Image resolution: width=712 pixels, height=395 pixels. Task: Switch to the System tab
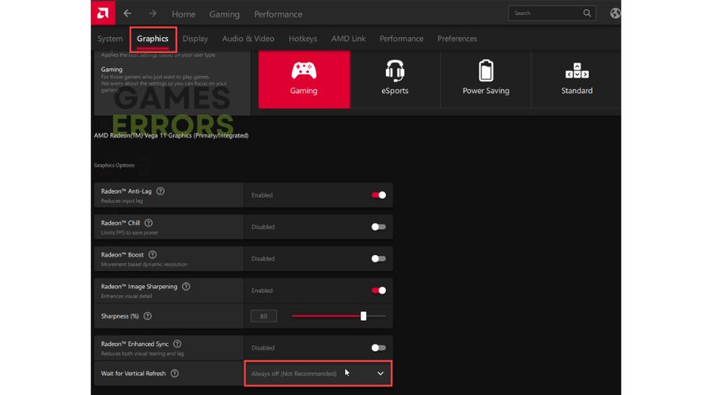tap(110, 39)
